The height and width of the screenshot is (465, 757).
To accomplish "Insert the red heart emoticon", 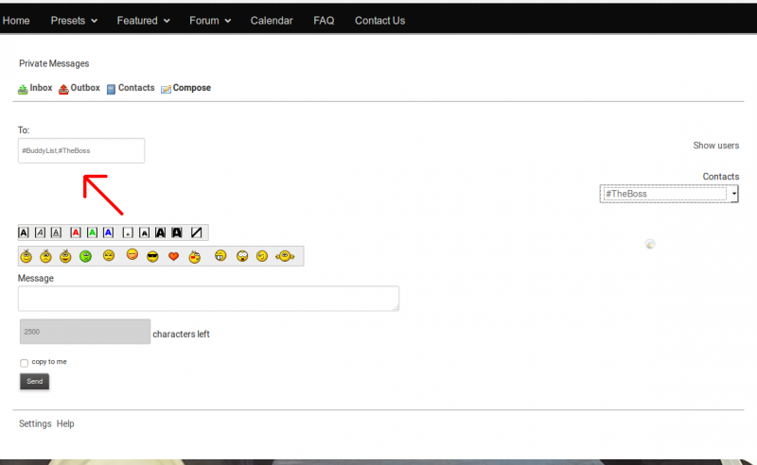I will (x=173, y=256).
